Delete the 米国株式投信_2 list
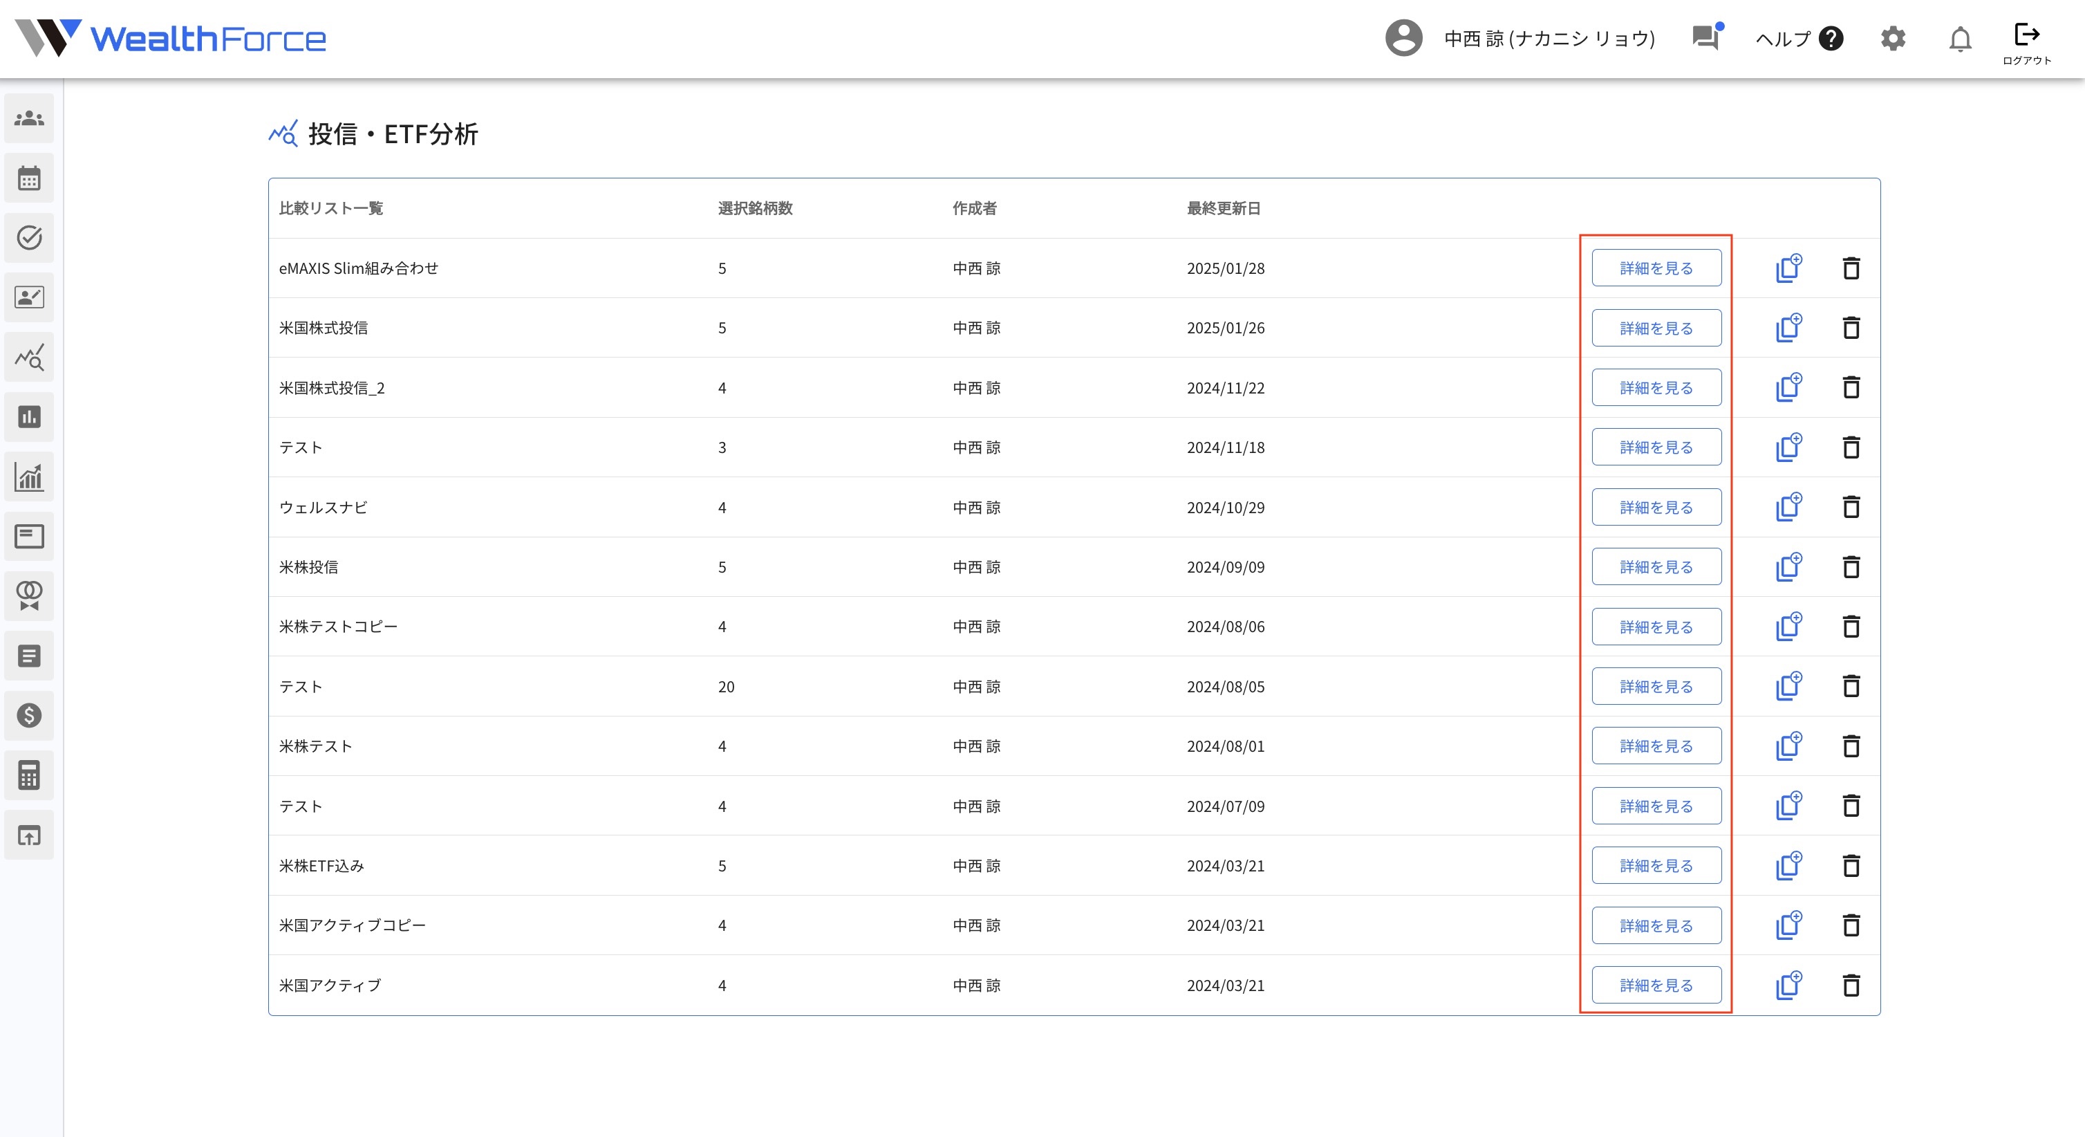 [x=1851, y=388]
